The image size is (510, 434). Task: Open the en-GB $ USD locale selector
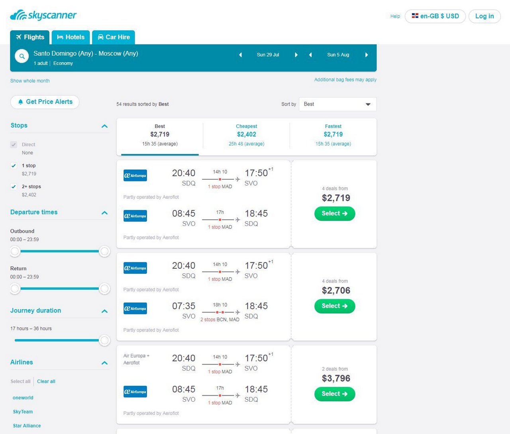(435, 16)
